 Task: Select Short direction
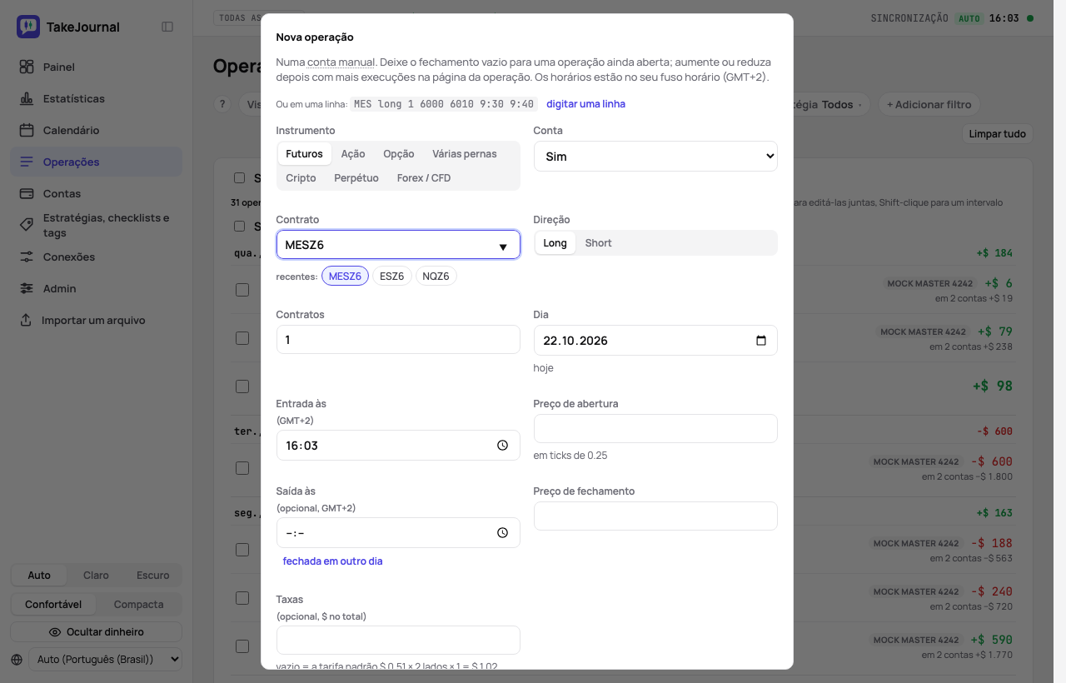pos(598,243)
